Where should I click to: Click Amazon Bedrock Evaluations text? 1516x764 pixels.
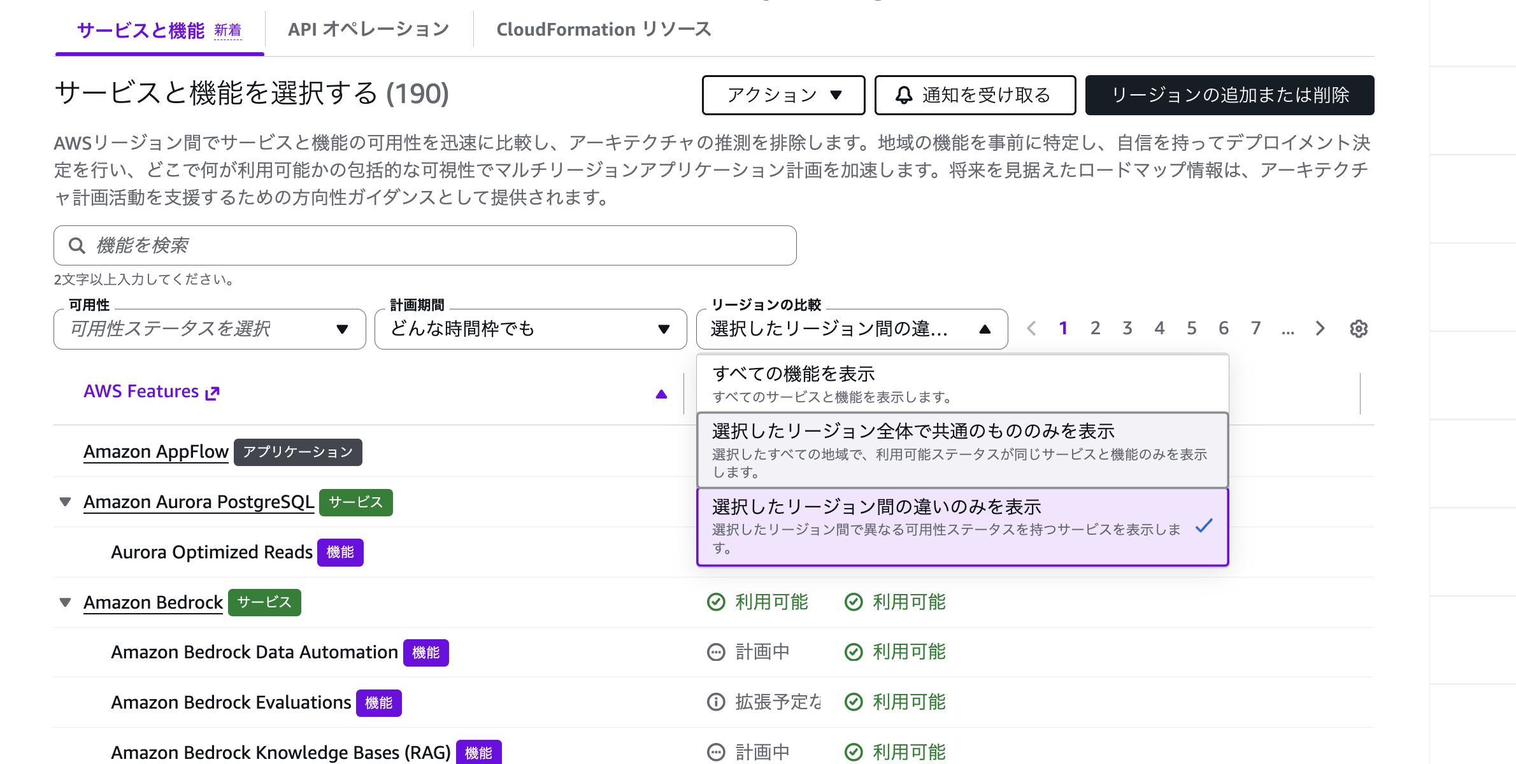(231, 702)
